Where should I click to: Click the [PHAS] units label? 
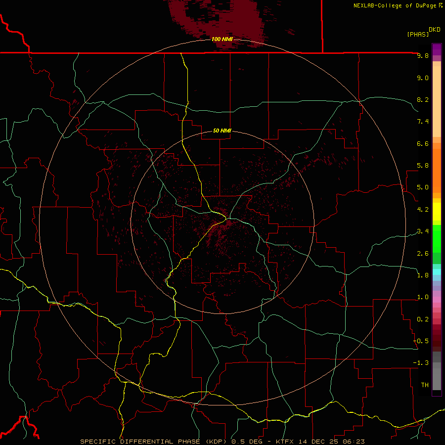coord(418,34)
